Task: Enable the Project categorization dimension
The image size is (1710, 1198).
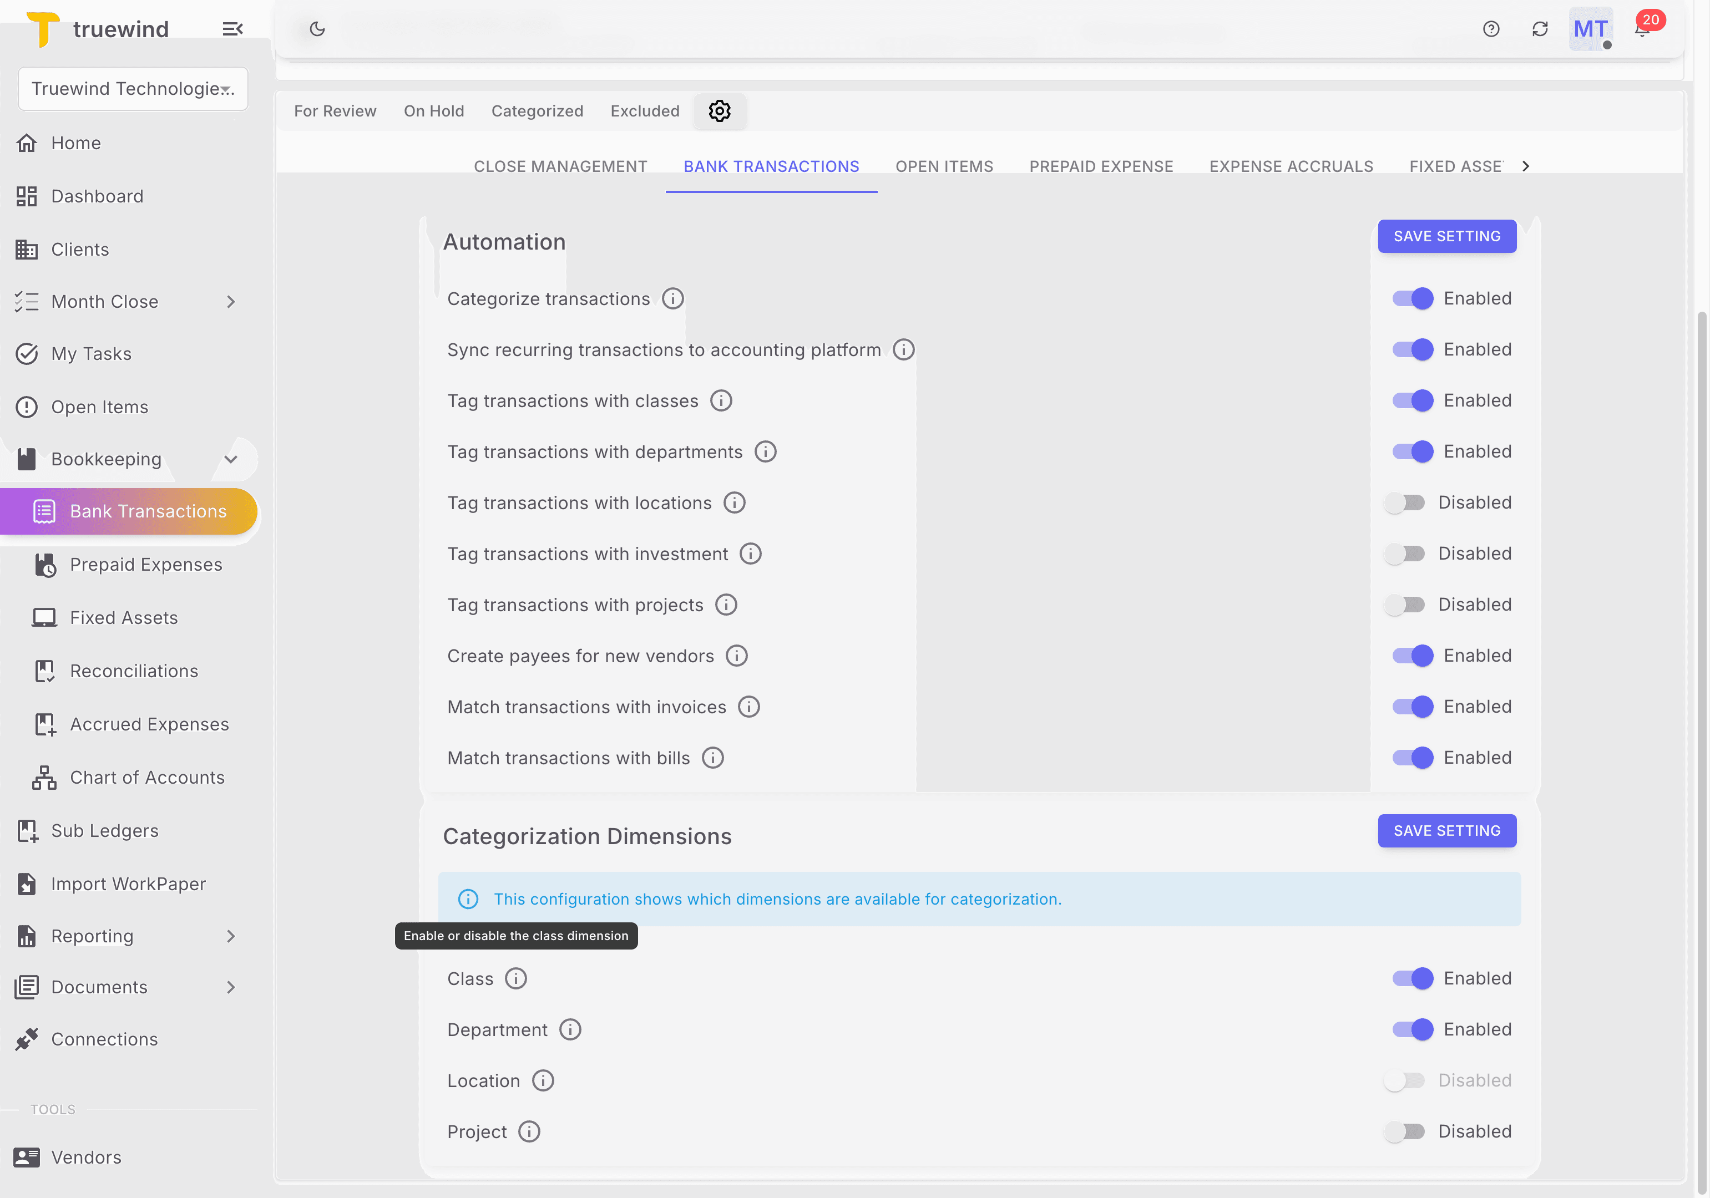Action: coord(1406,1131)
